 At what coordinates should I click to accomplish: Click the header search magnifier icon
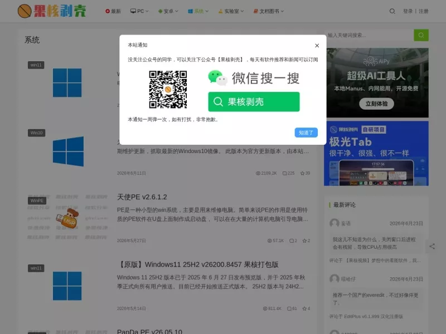[x=392, y=11]
